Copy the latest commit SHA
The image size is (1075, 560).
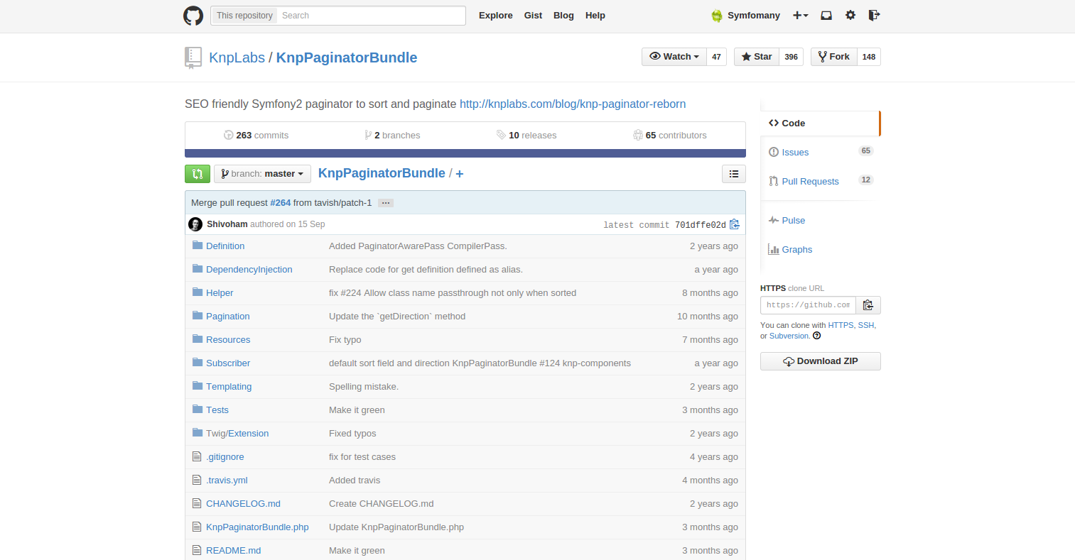click(735, 224)
